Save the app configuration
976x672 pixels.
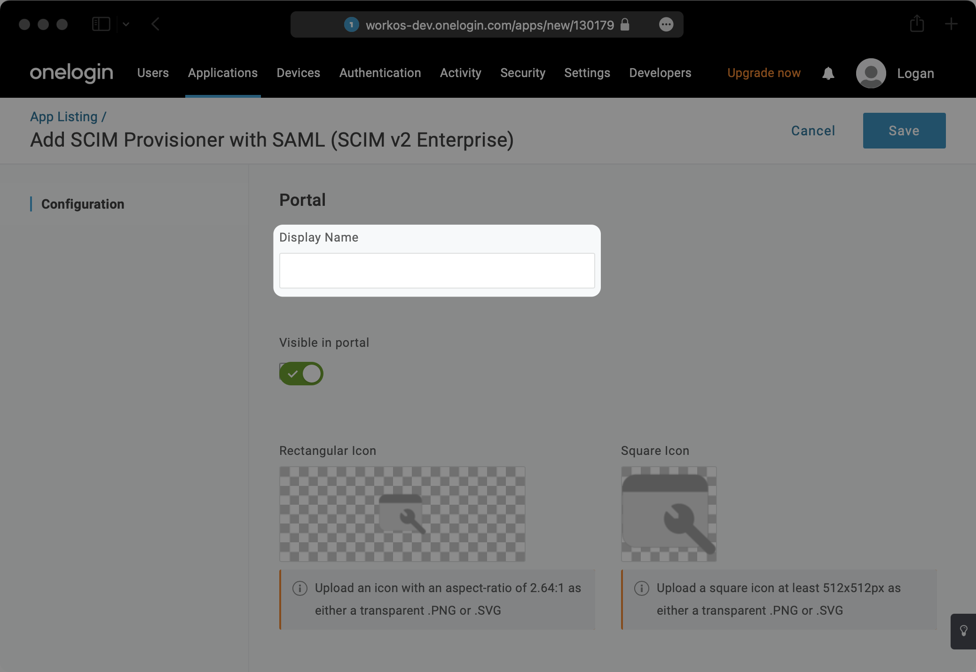pos(904,131)
